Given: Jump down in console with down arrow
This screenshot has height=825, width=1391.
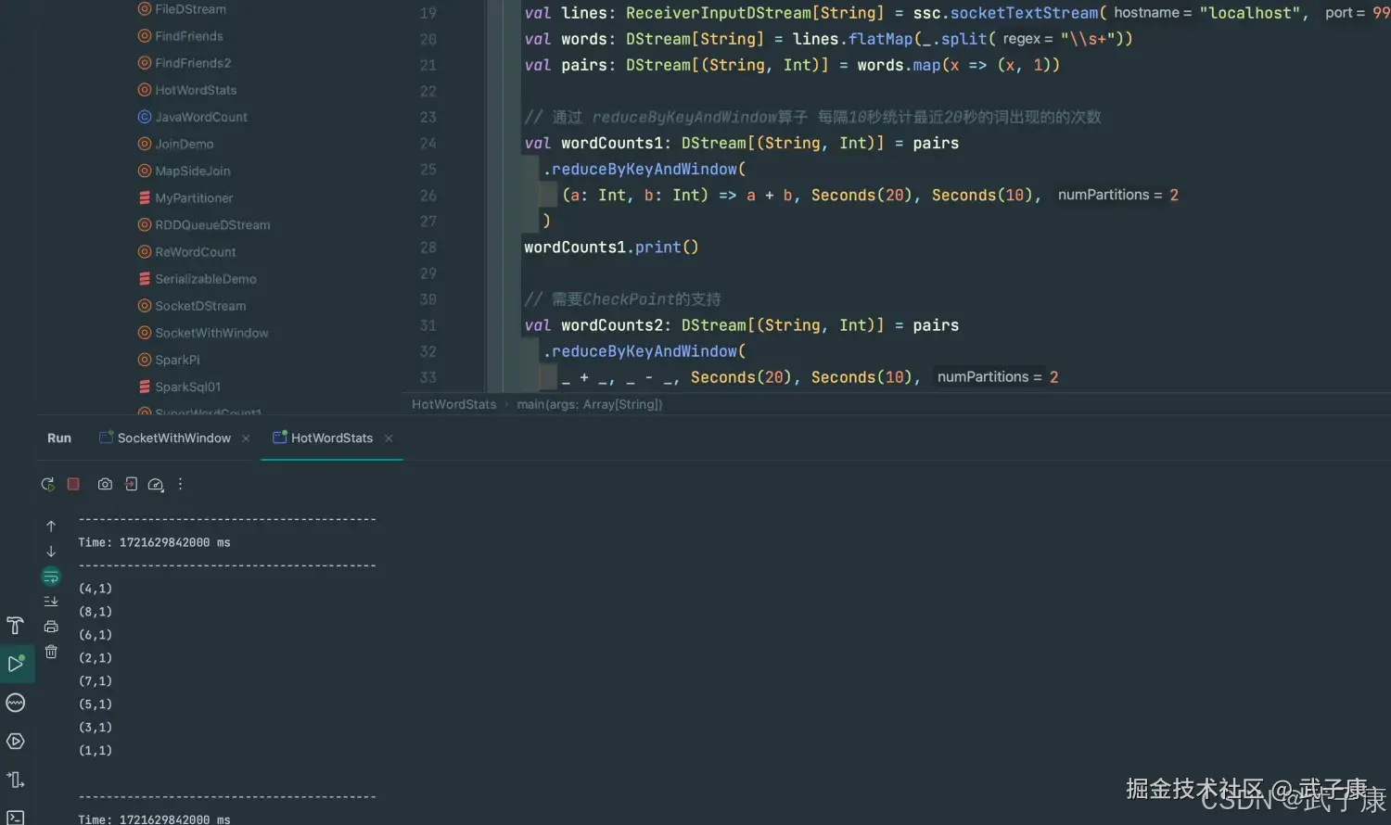Looking at the screenshot, I should click(x=51, y=552).
